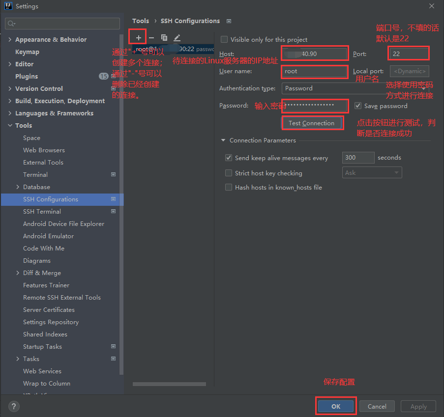This screenshot has height=417, width=444.
Task: Click the screen icon next to Startup Tasks
Action: (113, 346)
